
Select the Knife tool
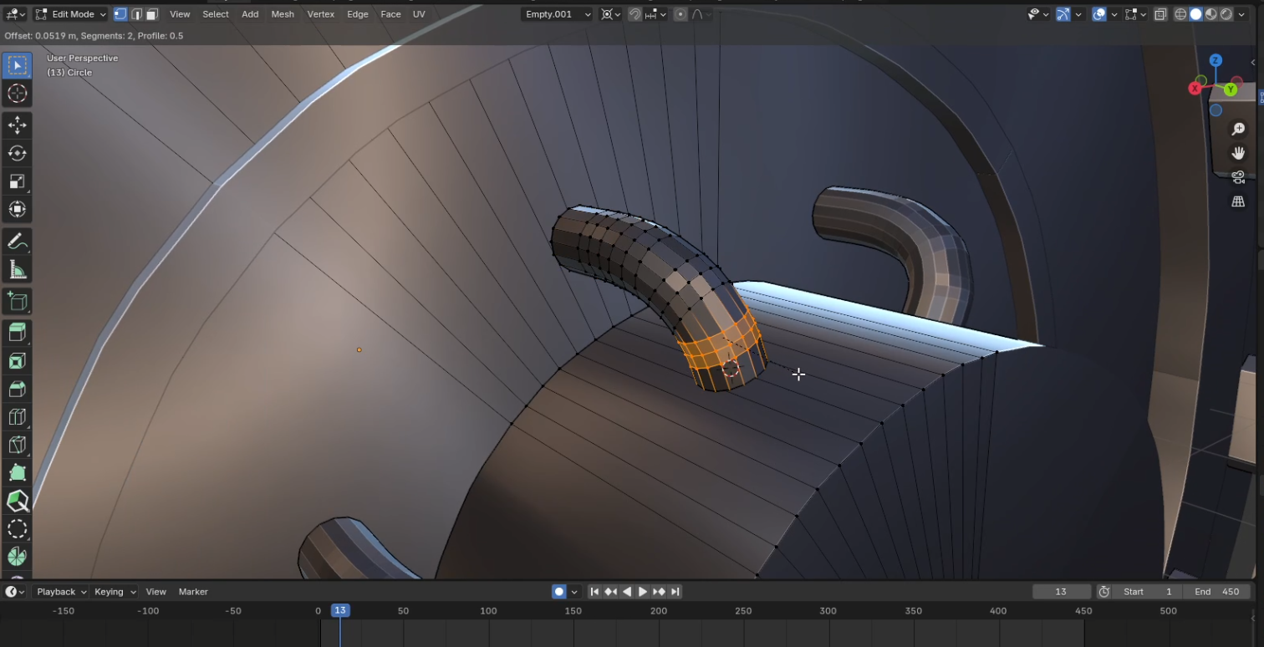point(17,445)
